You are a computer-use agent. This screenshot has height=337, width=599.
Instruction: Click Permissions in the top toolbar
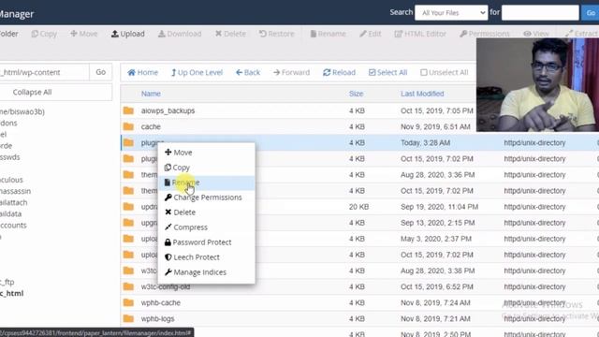[485, 34]
